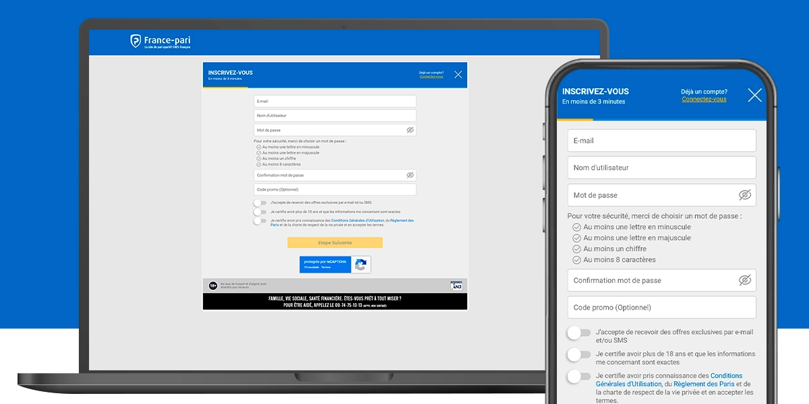Select the Code promo (Optionnel) field on the phone
This screenshot has height=404, width=809.
[x=661, y=308]
